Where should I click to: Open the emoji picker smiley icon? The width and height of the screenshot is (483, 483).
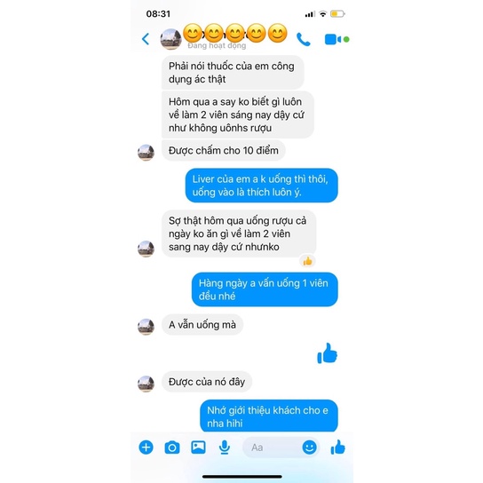[309, 447]
